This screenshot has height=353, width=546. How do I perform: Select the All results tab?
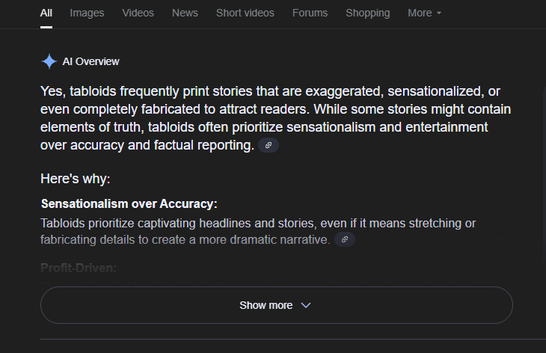pyautogui.click(x=46, y=13)
